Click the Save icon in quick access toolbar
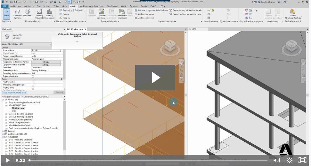Viewport: 311px width, 166px height. (x=15, y=2)
